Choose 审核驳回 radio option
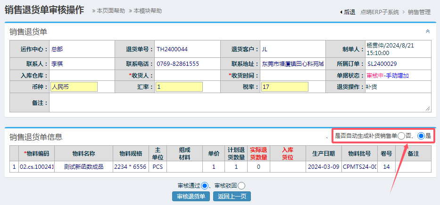The image size is (440, 205). (241, 186)
